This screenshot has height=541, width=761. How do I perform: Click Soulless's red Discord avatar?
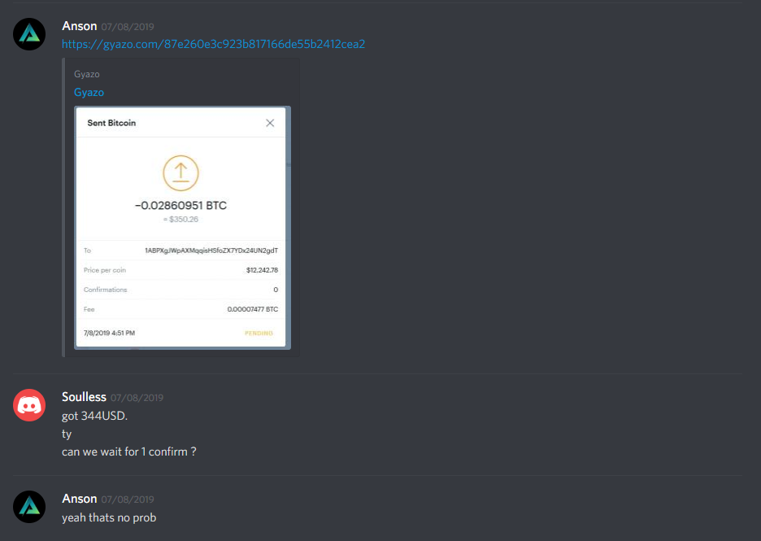coord(29,405)
